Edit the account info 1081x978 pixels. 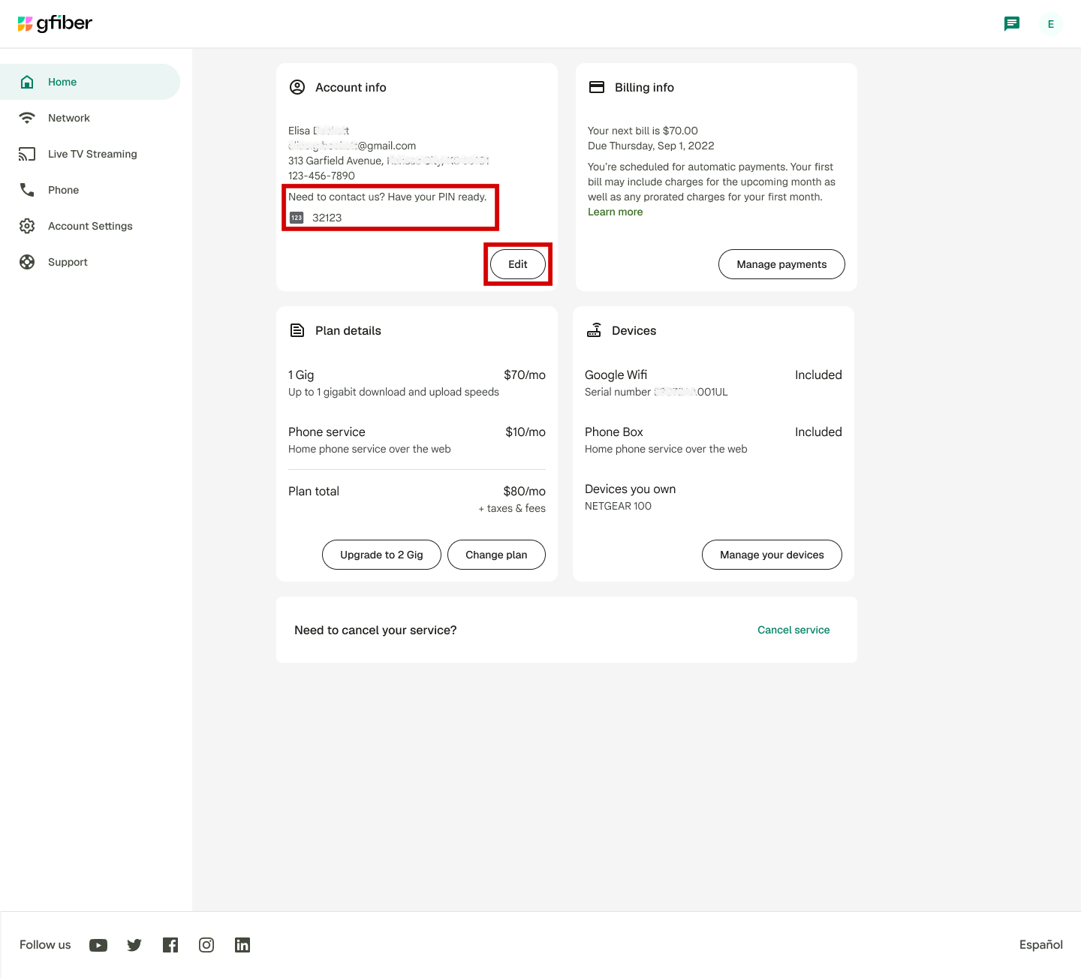point(518,264)
